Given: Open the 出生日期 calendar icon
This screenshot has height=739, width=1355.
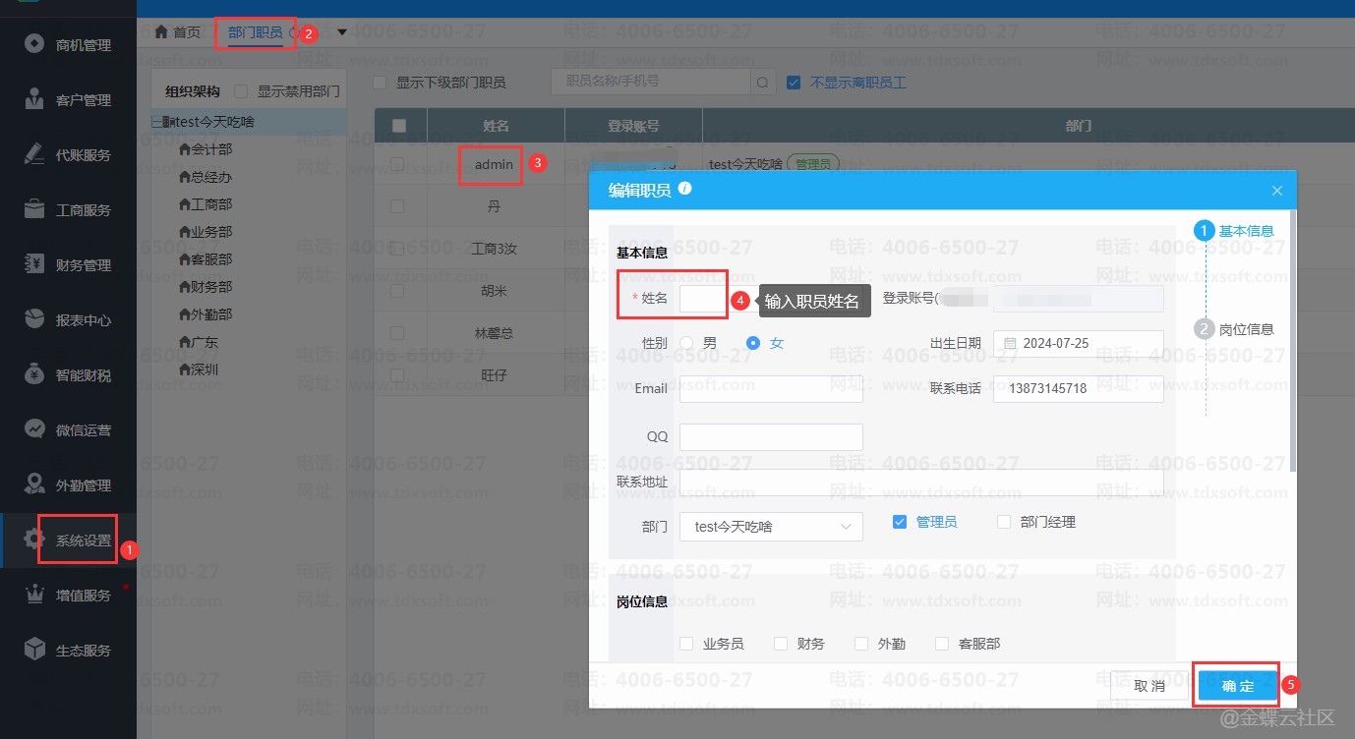Looking at the screenshot, I should (1010, 344).
